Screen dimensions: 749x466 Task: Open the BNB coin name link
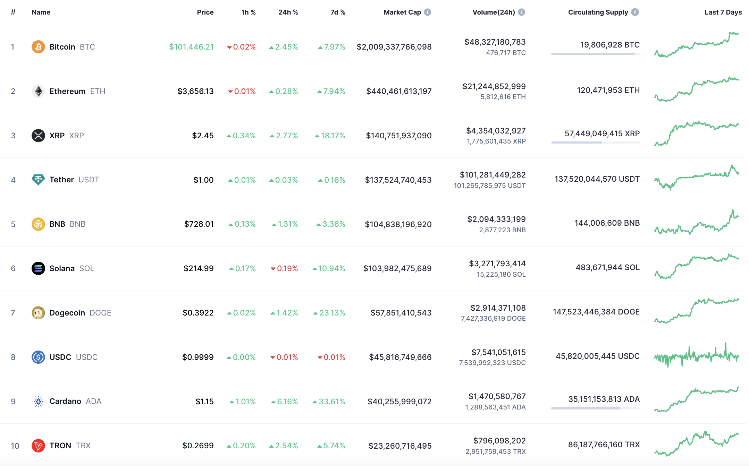coord(57,224)
